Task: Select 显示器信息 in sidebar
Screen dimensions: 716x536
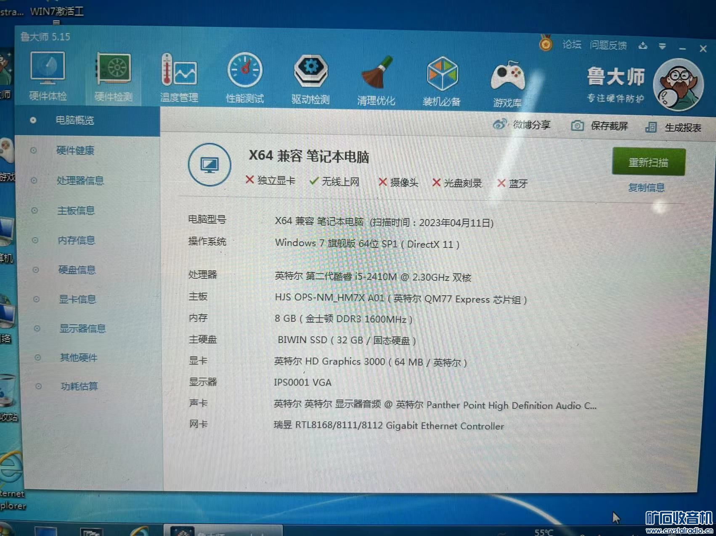Action: [82, 328]
